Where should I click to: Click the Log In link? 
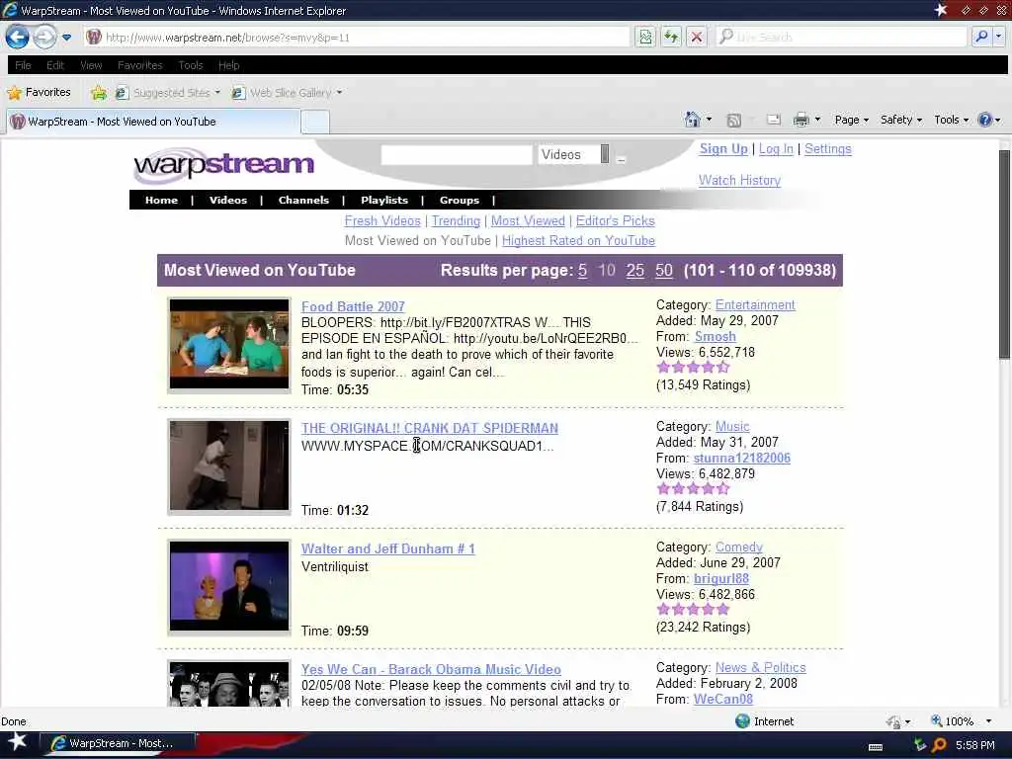click(x=776, y=149)
